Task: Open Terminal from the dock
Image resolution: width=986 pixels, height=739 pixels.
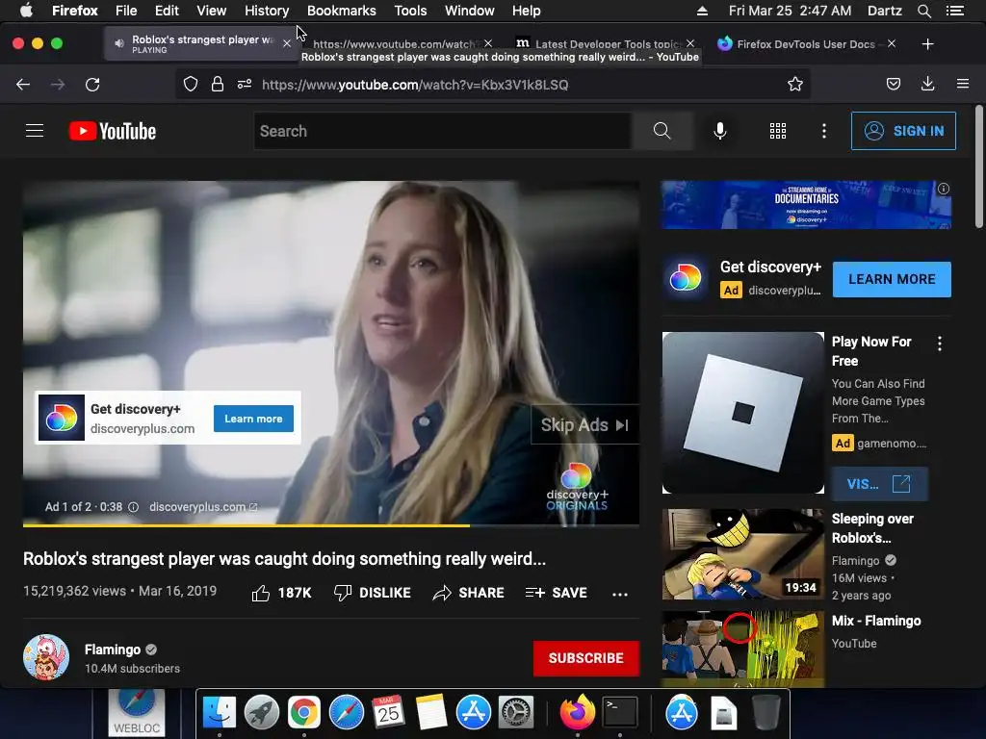Action: tap(620, 712)
